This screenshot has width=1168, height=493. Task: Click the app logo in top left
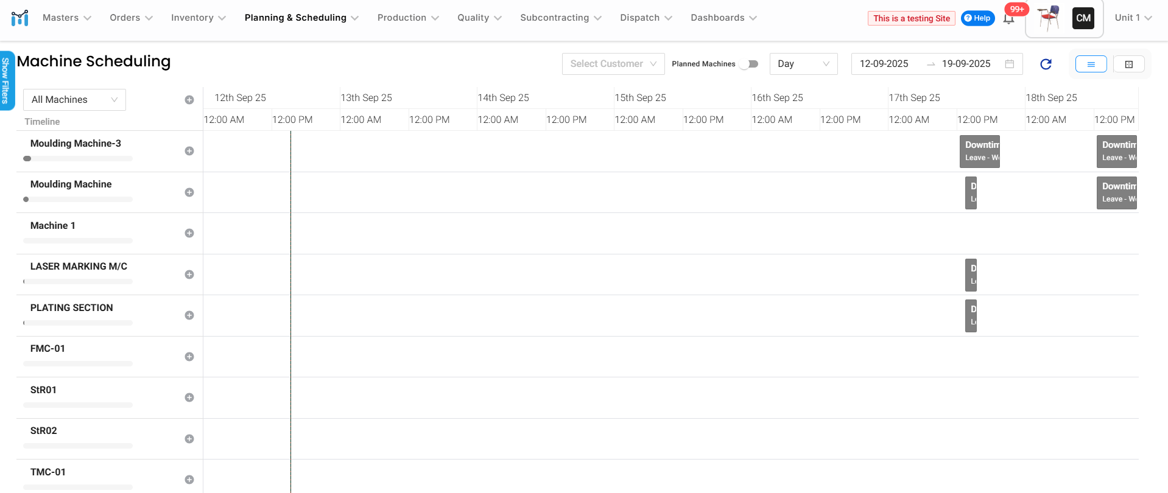point(20,18)
